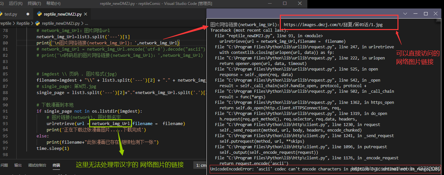
Task: Open the 问题 panel tab
Action: click(x=4, y=165)
